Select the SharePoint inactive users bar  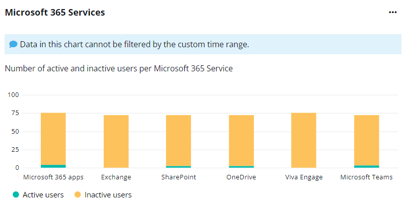179,141
